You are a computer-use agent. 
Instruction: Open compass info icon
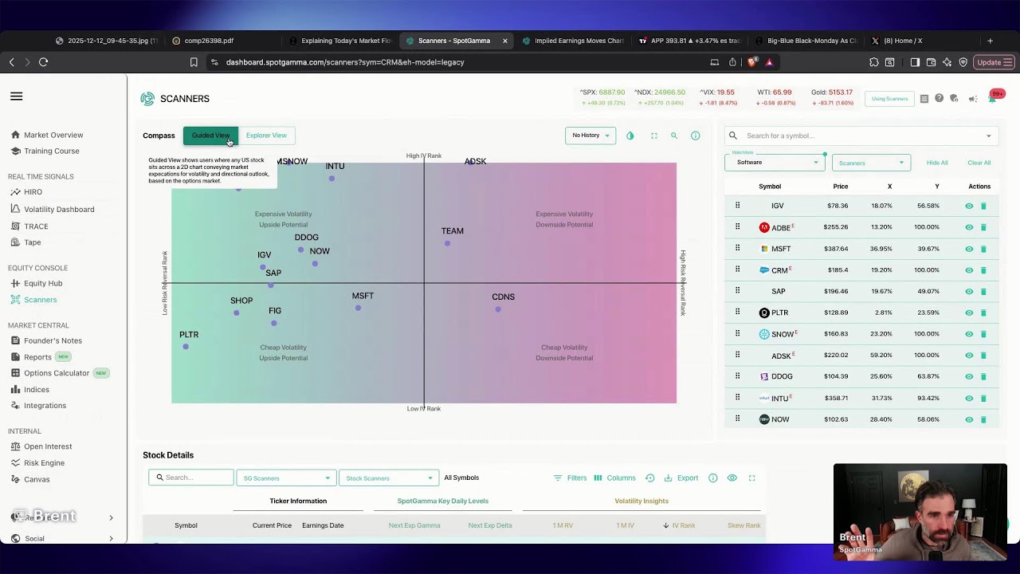[x=695, y=136]
